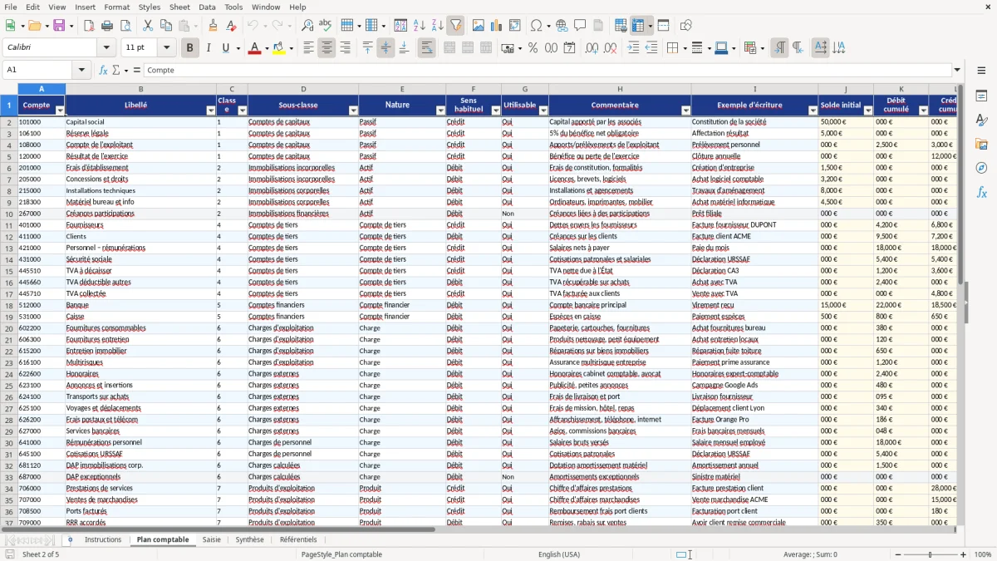
Task: Open the Data menu
Action: pos(207,7)
